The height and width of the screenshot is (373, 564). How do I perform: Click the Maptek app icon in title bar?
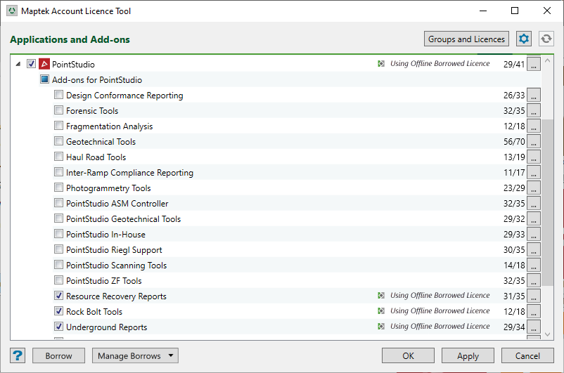click(12, 11)
